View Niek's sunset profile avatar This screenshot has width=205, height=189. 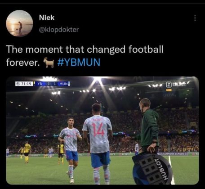[19, 23]
